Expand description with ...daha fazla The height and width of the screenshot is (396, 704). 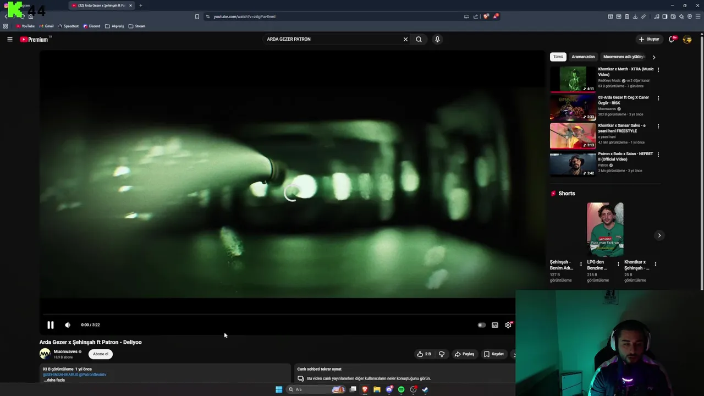click(x=54, y=380)
